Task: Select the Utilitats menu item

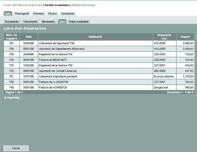Action: (77, 5)
